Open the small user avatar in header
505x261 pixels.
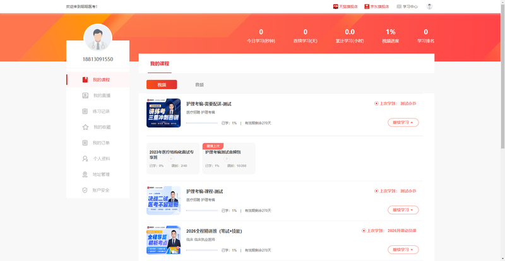[429, 6]
